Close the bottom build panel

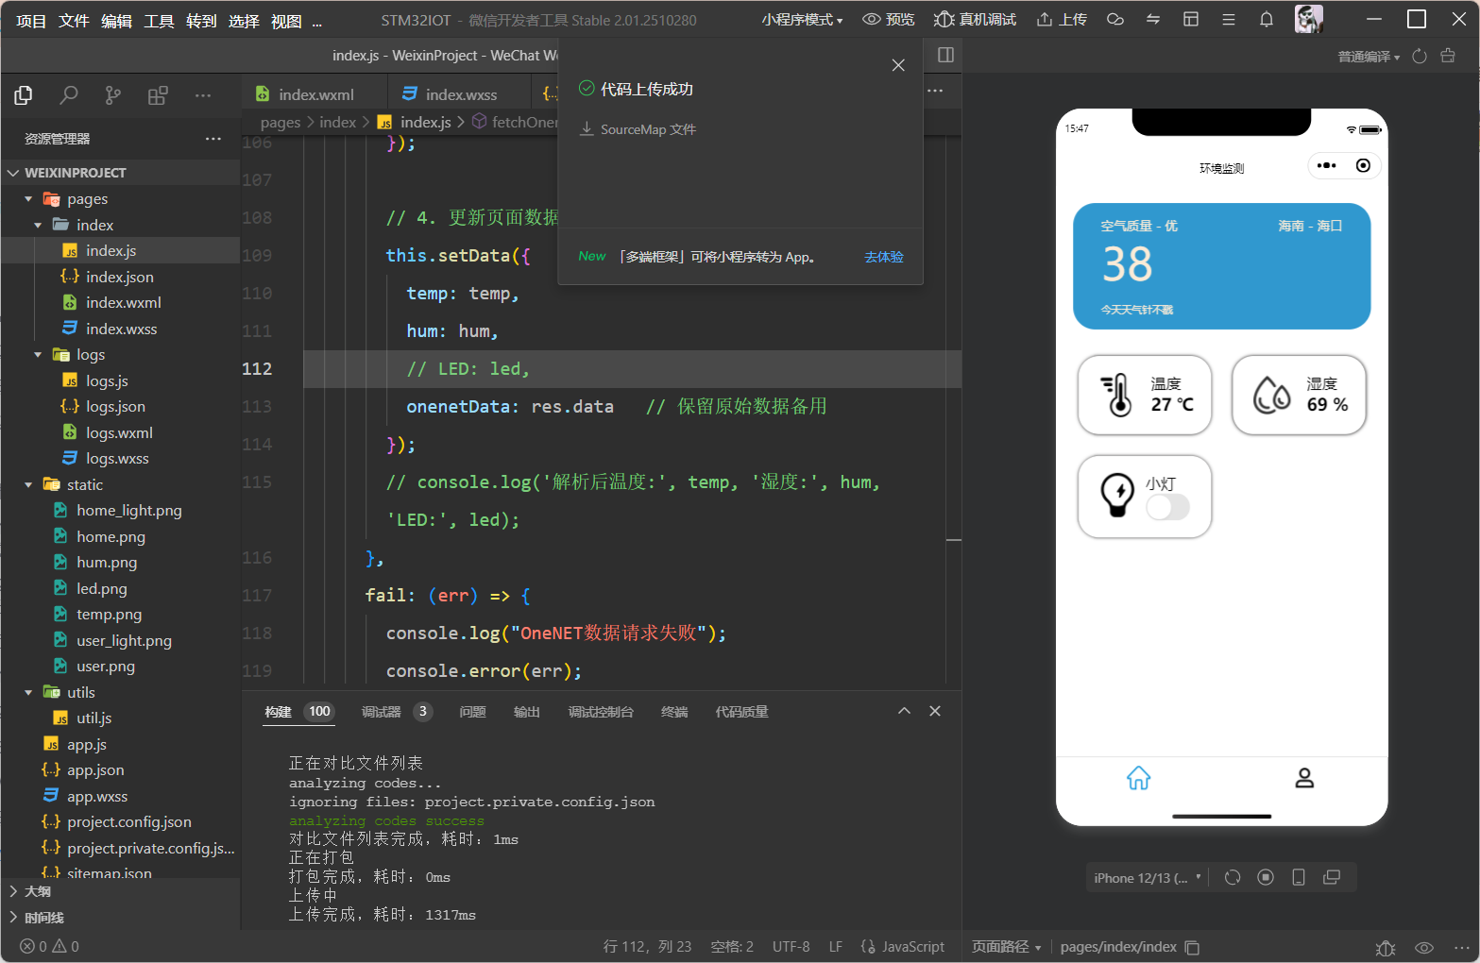point(935,711)
